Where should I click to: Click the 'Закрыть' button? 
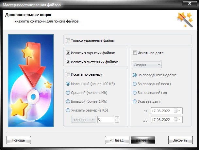pos(180,140)
